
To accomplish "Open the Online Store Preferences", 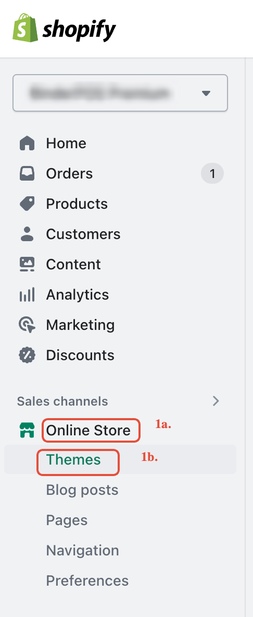I will click(x=87, y=580).
